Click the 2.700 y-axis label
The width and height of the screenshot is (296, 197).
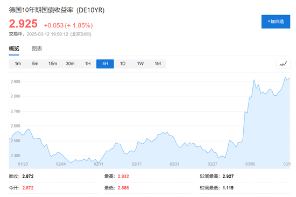tap(15, 111)
